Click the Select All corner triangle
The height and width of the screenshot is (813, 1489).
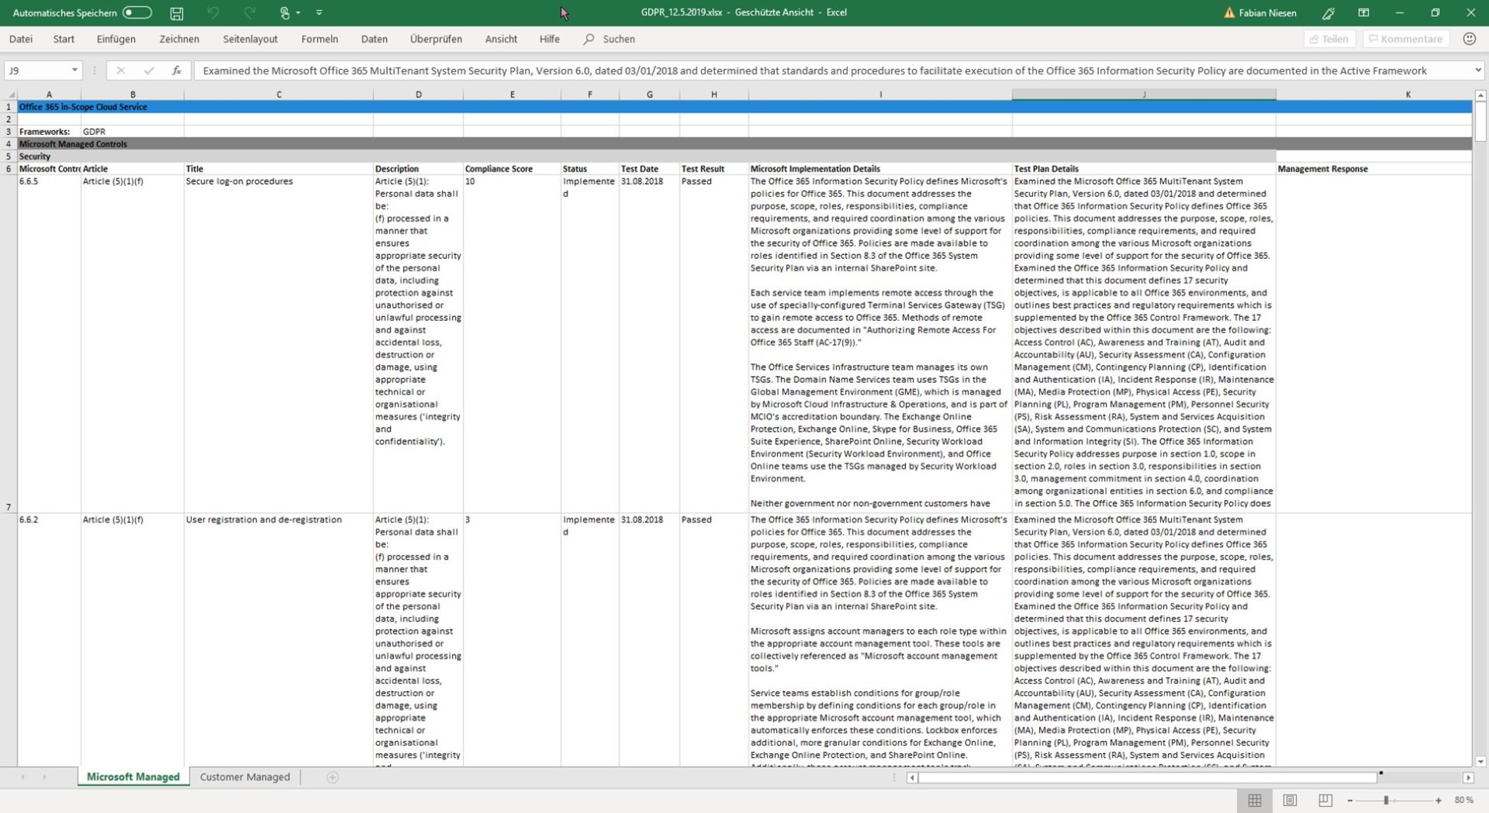pyautogui.click(x=10, y=95)
